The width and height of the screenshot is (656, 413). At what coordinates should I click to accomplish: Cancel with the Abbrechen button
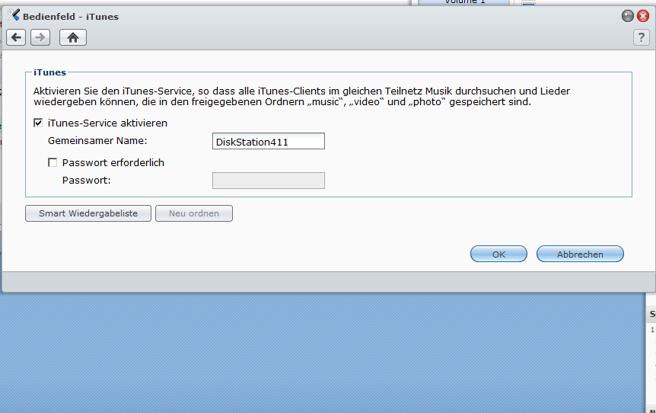(580, 254)
